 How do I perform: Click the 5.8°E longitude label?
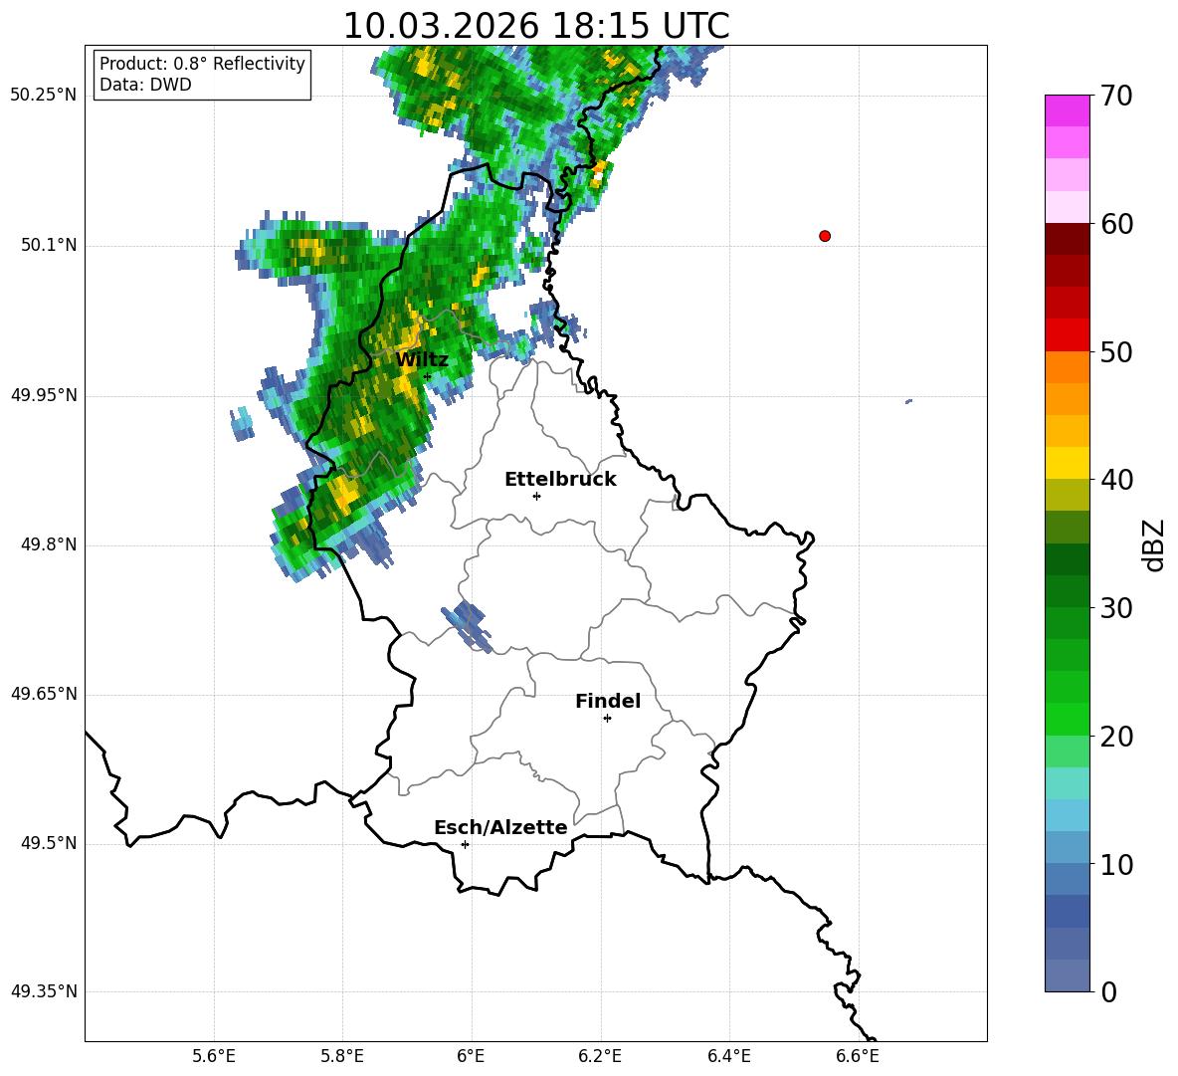tap(342, 1056)
